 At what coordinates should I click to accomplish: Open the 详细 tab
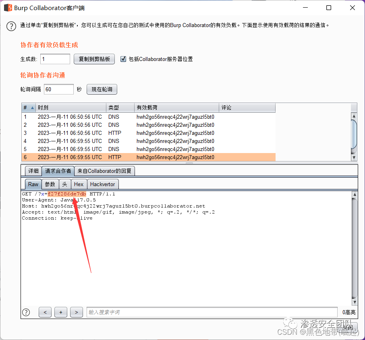(33, 171)
